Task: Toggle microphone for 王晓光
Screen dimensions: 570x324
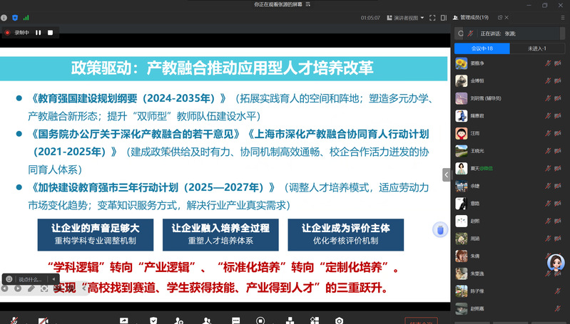Action: (547, 151)
